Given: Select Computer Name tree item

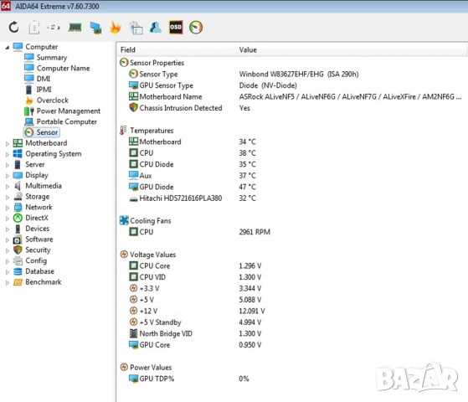Looking at the screenshot, I should (x=63, y=68).
